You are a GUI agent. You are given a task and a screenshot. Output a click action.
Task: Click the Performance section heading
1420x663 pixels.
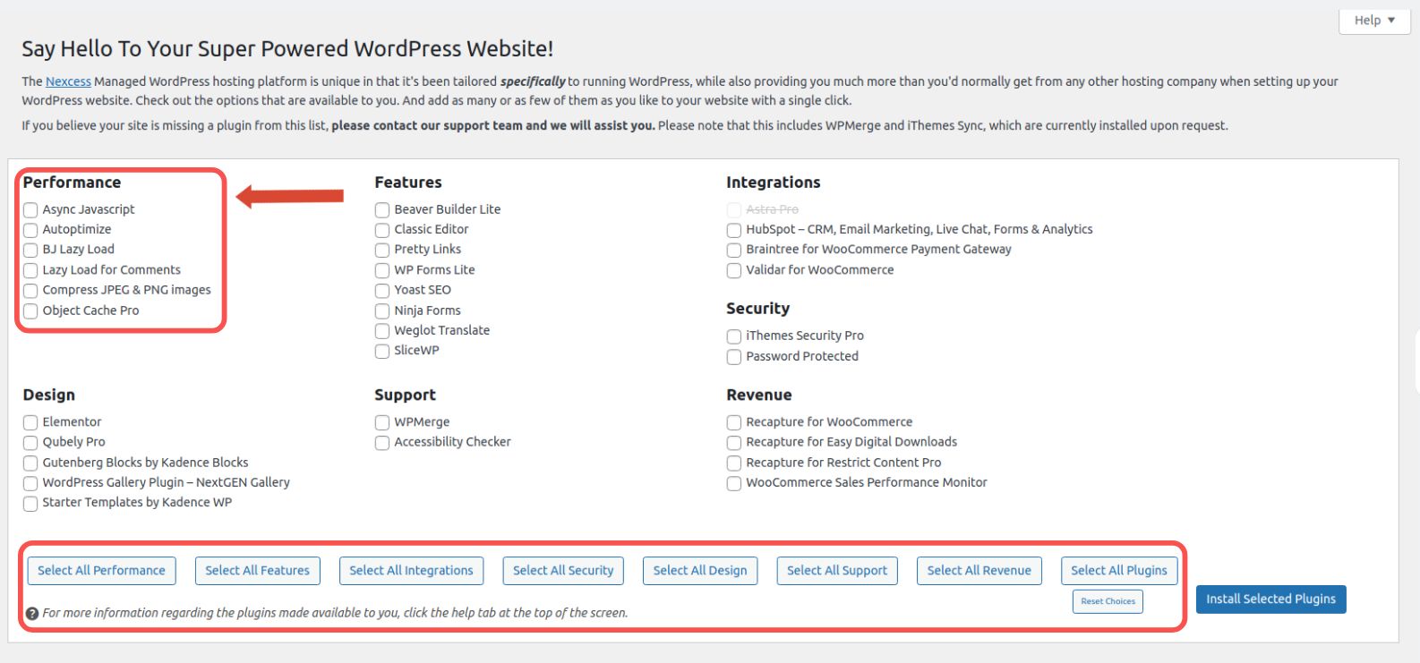click(x=72, y=183)
